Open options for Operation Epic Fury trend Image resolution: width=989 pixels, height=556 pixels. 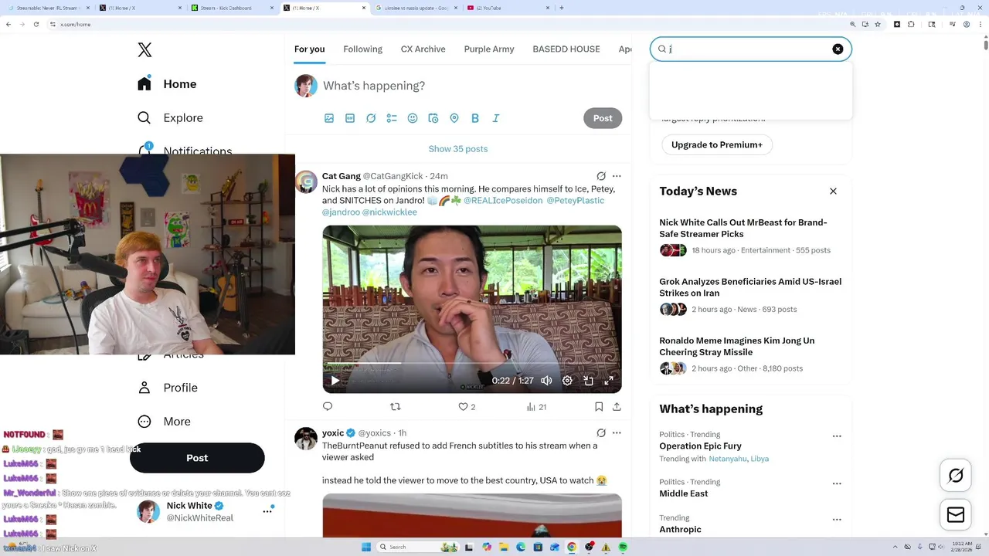837,436
